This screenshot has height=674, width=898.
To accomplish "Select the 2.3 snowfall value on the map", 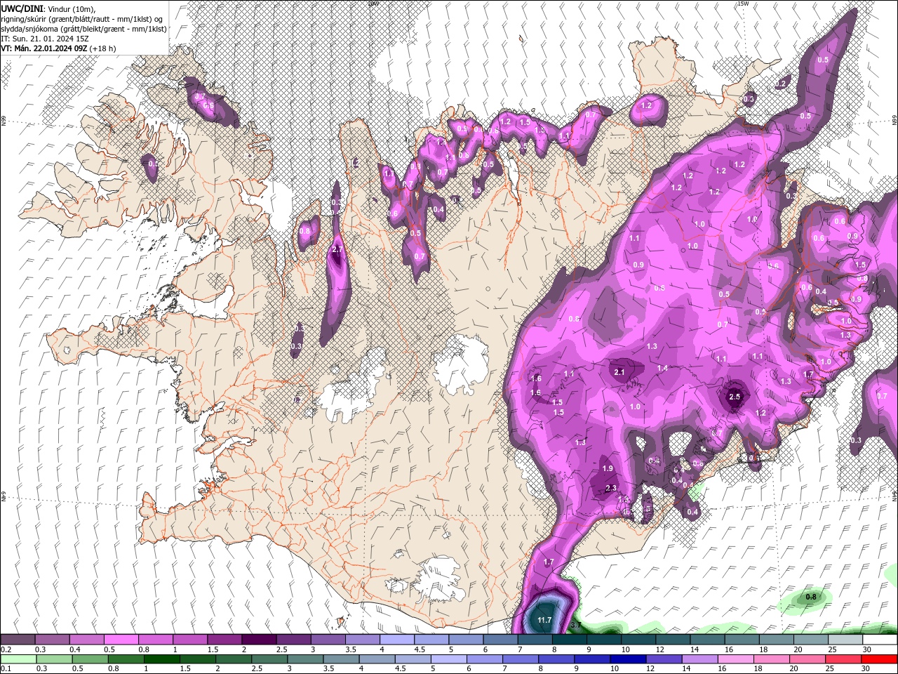I will 610,488.
